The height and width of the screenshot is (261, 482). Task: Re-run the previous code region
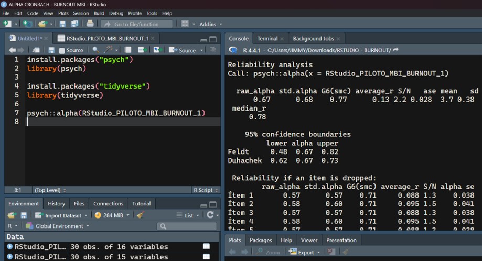158,50
